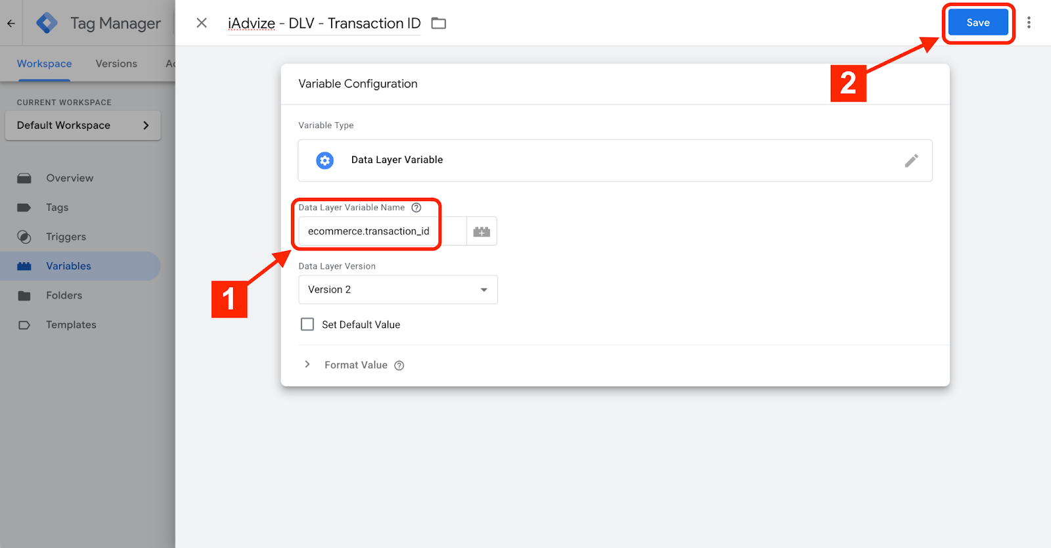
Task: Click the back arrow beside Tag Manager logo
Action: tap(11, 23)
